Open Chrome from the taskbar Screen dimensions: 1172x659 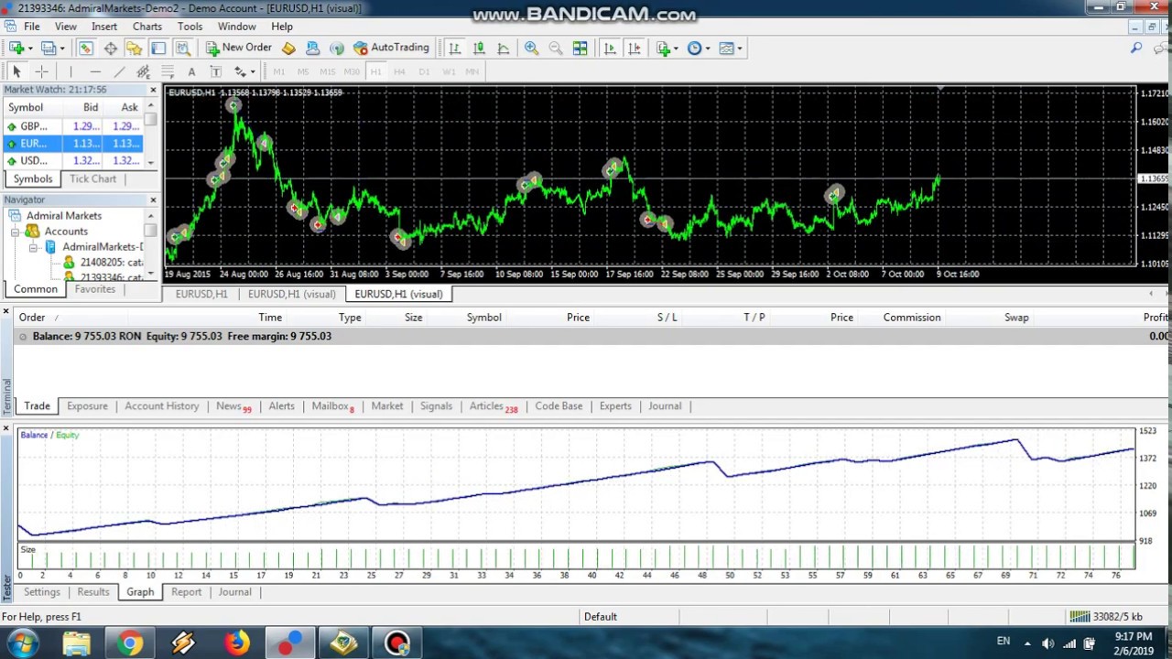click(130, 643)
